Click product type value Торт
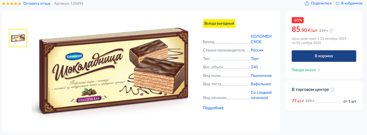367x135 pixels. pos(255,59)
